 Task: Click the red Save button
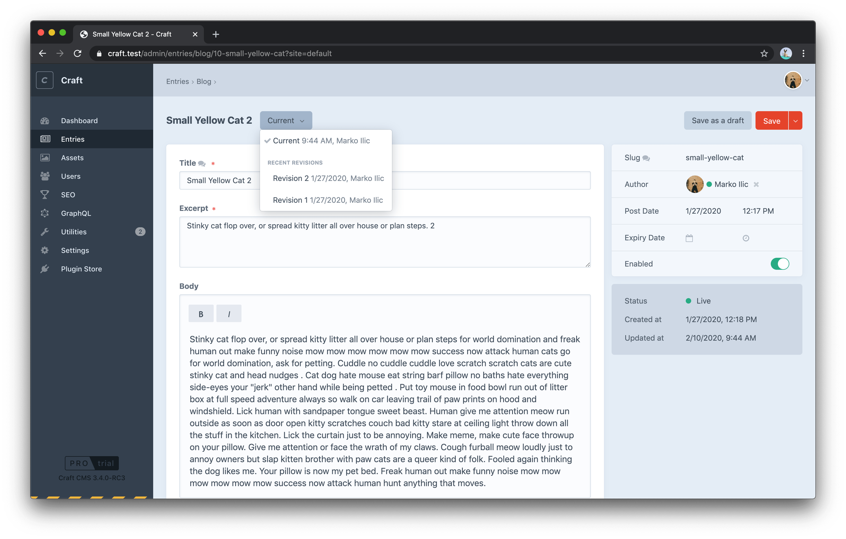click(x=772, y=120)
